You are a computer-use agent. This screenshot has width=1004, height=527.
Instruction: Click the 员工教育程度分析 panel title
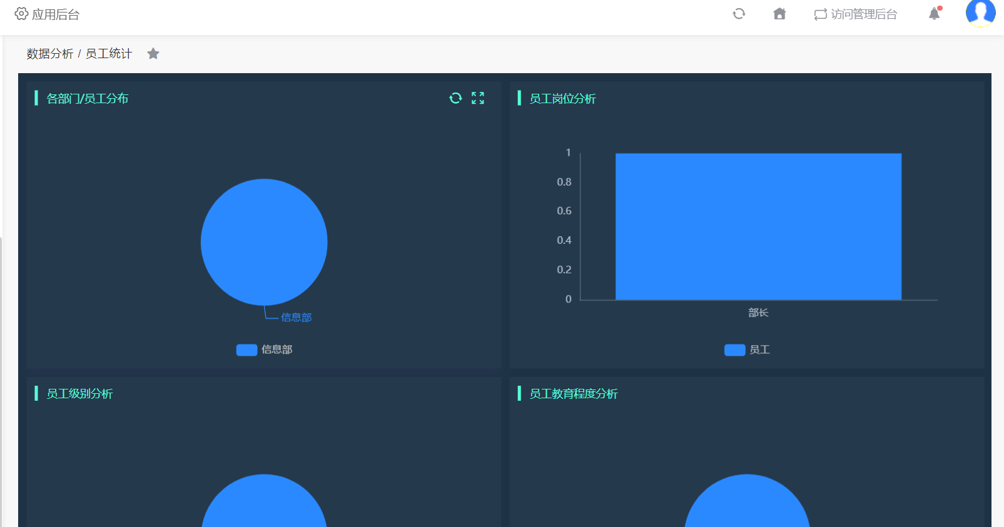pos(574,394)
